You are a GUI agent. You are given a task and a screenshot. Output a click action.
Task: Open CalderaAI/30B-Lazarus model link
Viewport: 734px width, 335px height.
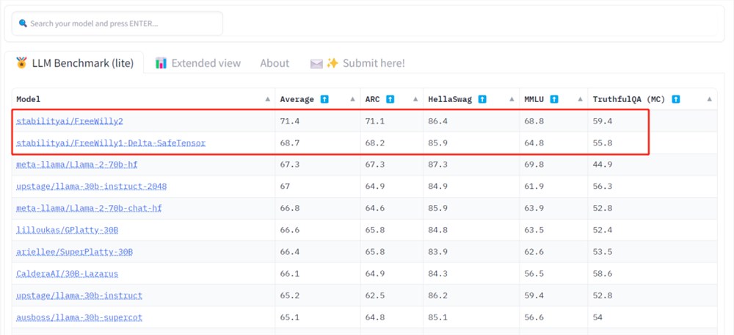[68, 273]
